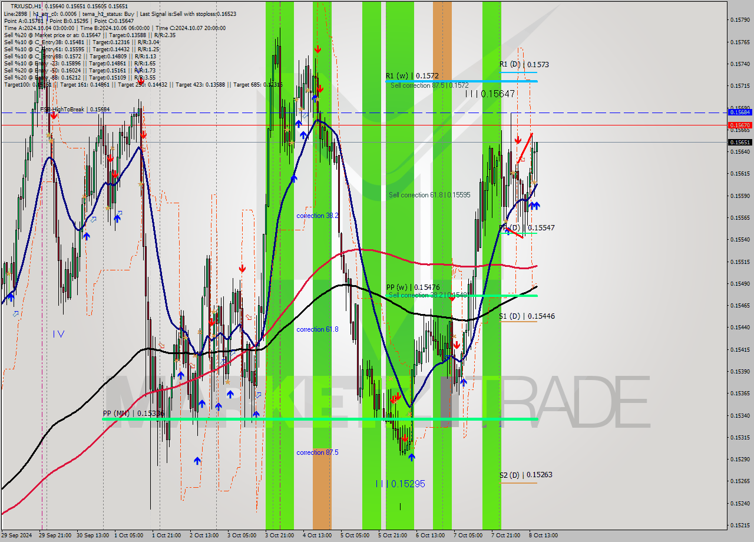
Task: Click the blue 'correction 87.5' label
Action: (x=318, y=452)
